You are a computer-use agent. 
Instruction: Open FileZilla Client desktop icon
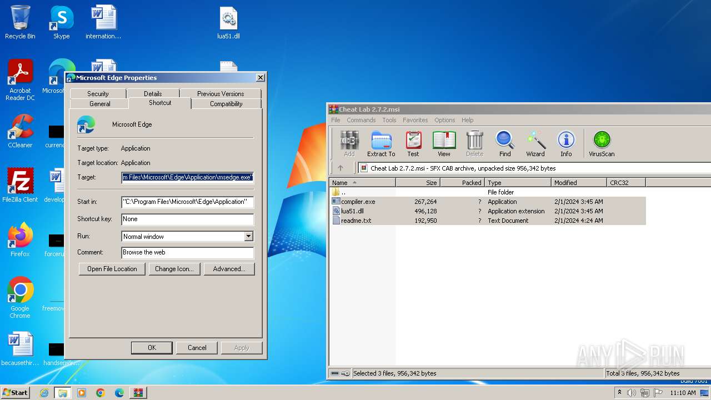[20, 185]
